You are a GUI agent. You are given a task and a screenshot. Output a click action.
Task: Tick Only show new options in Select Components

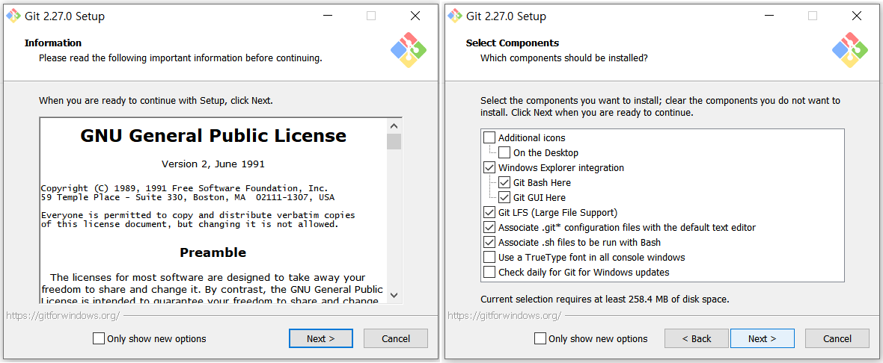tap(540, 339)
